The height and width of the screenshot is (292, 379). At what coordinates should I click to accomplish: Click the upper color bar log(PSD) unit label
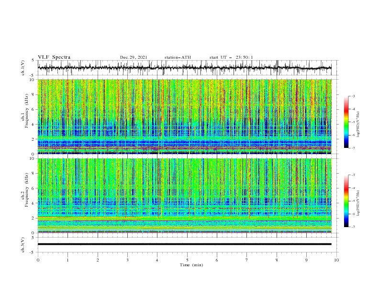358,125
